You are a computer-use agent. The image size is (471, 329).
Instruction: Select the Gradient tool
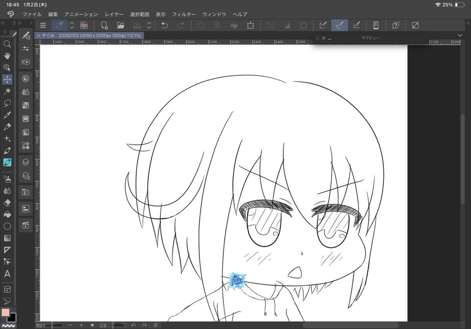[x=7, y=238]
